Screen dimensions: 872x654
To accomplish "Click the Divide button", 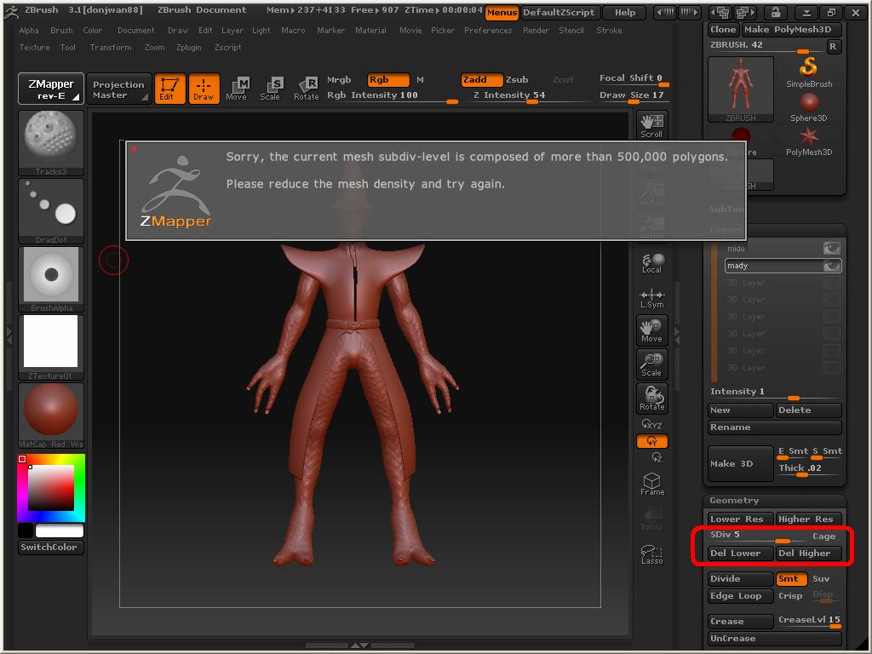I will 741,579.
